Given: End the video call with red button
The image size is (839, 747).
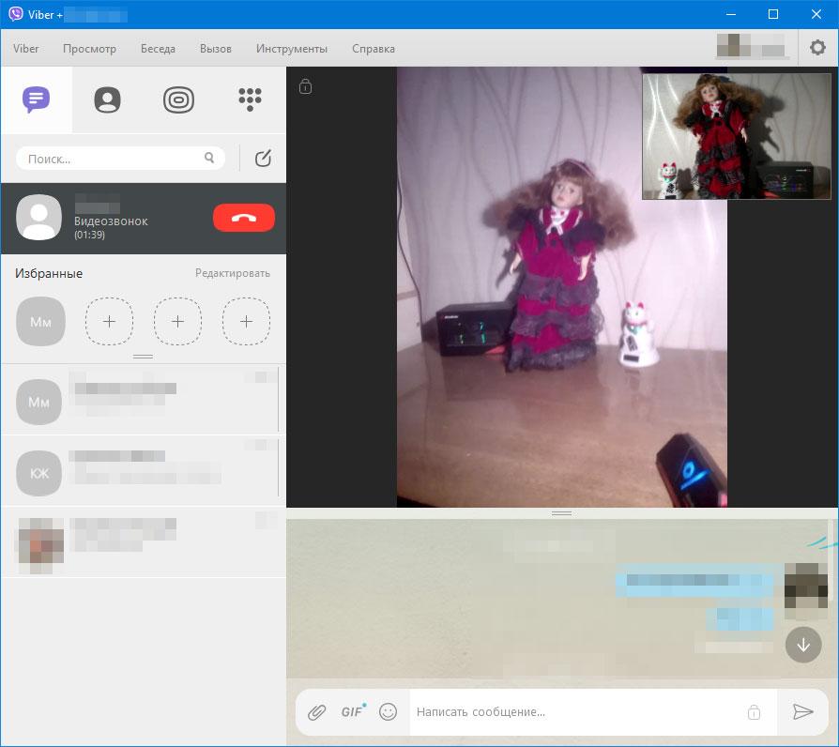Looking at the screenshot, I should click(244, 218).
